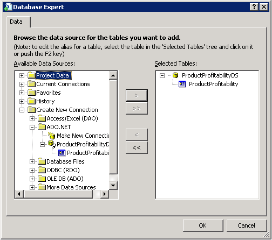Image resolution: width=272 pixels, height=240 pixels.
Task: Click the Cancel button
Action: (x=247, y=225)
